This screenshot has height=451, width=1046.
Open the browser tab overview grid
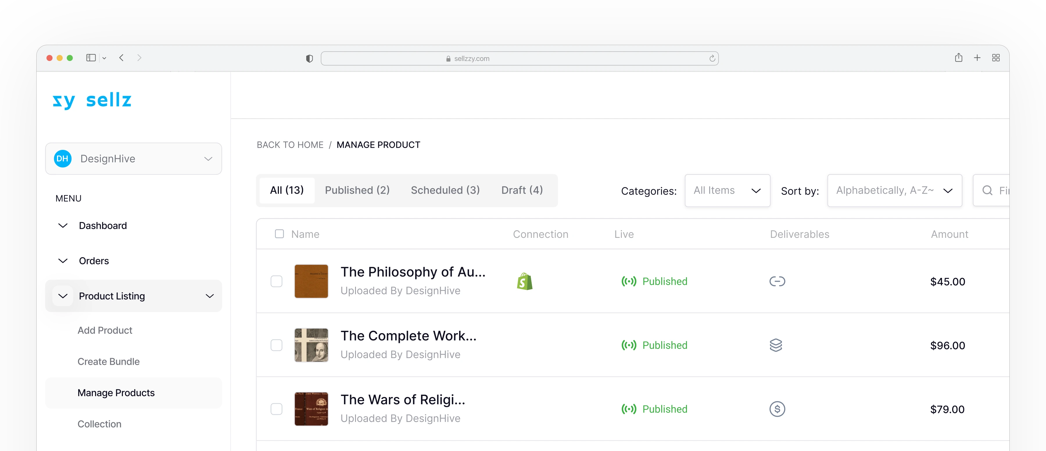(996, 58)
